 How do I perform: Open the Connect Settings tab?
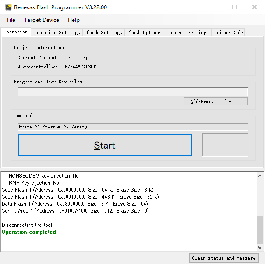pyautogui.click(x=187, y=32)
